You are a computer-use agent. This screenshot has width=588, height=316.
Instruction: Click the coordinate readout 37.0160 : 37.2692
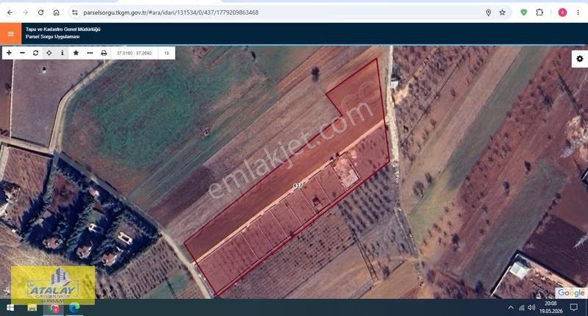tap(135, 53)
